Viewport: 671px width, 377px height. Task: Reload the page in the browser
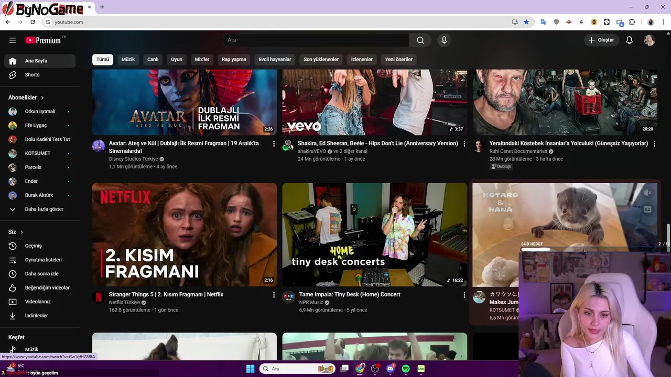pyautogui.click(x=33, y=22)
